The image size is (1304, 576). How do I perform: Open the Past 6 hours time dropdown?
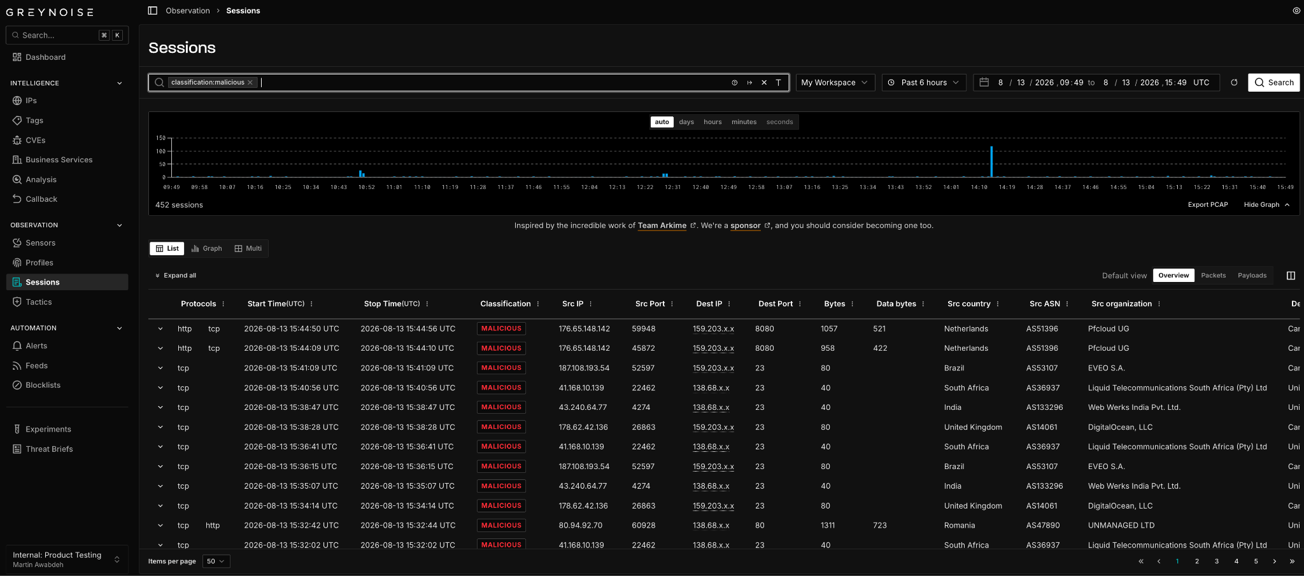pyautogui.click(x=924, y=83)
